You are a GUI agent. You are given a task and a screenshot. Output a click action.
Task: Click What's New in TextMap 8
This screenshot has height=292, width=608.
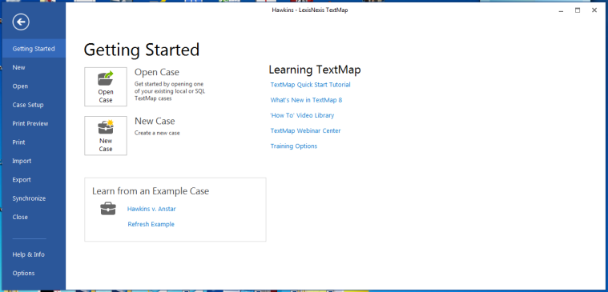click(x=306, y=100)
